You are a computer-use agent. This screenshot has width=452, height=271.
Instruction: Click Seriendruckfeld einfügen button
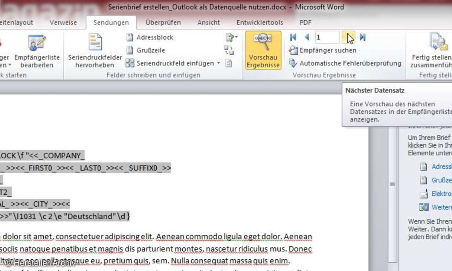[x=170, y=63]
